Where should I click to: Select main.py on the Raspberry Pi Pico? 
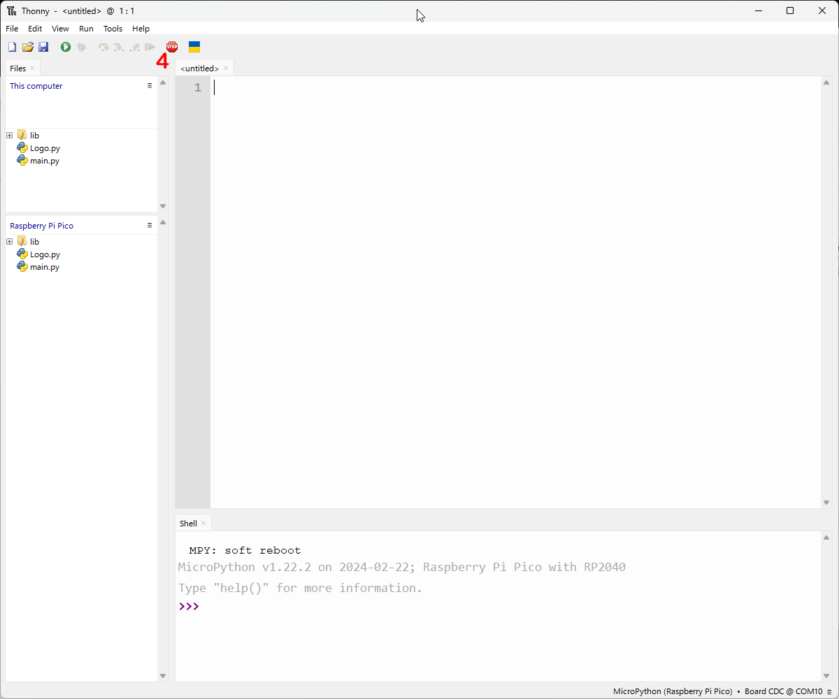click(44, 266)
